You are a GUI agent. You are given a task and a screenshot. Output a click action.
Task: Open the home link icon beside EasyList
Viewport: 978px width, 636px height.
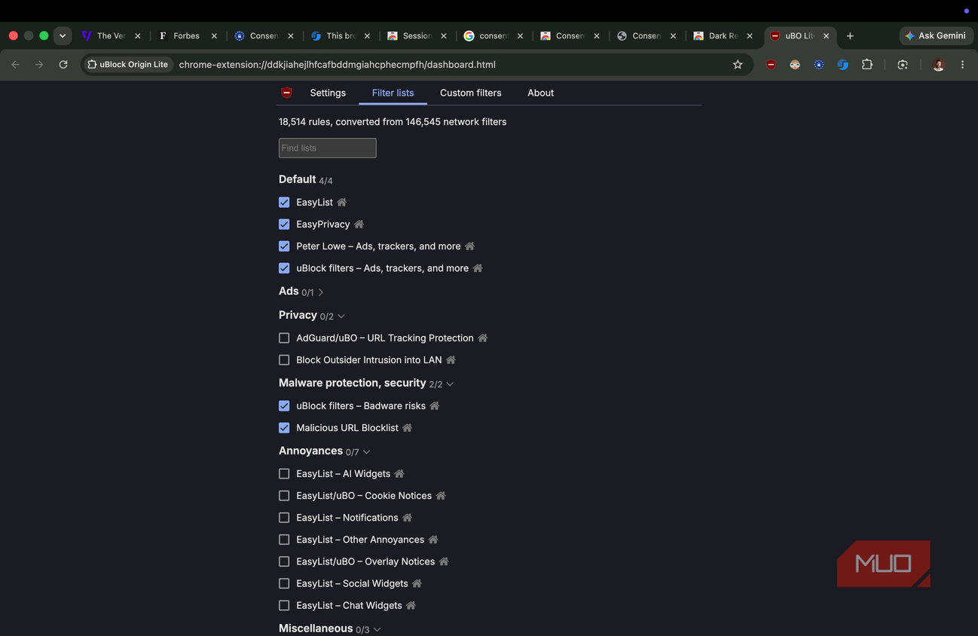(x=342, y=202)
